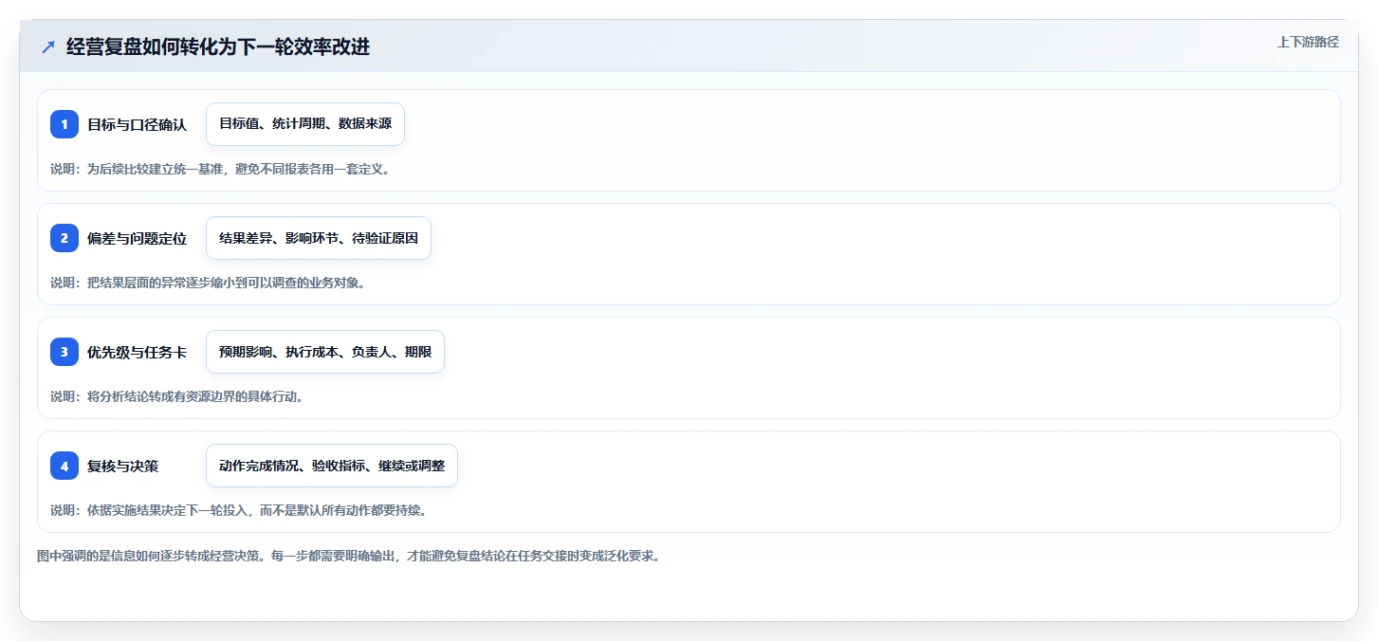Select the 上下游路径 label
1378x641 pixels.
click(x=1308, y=42)
